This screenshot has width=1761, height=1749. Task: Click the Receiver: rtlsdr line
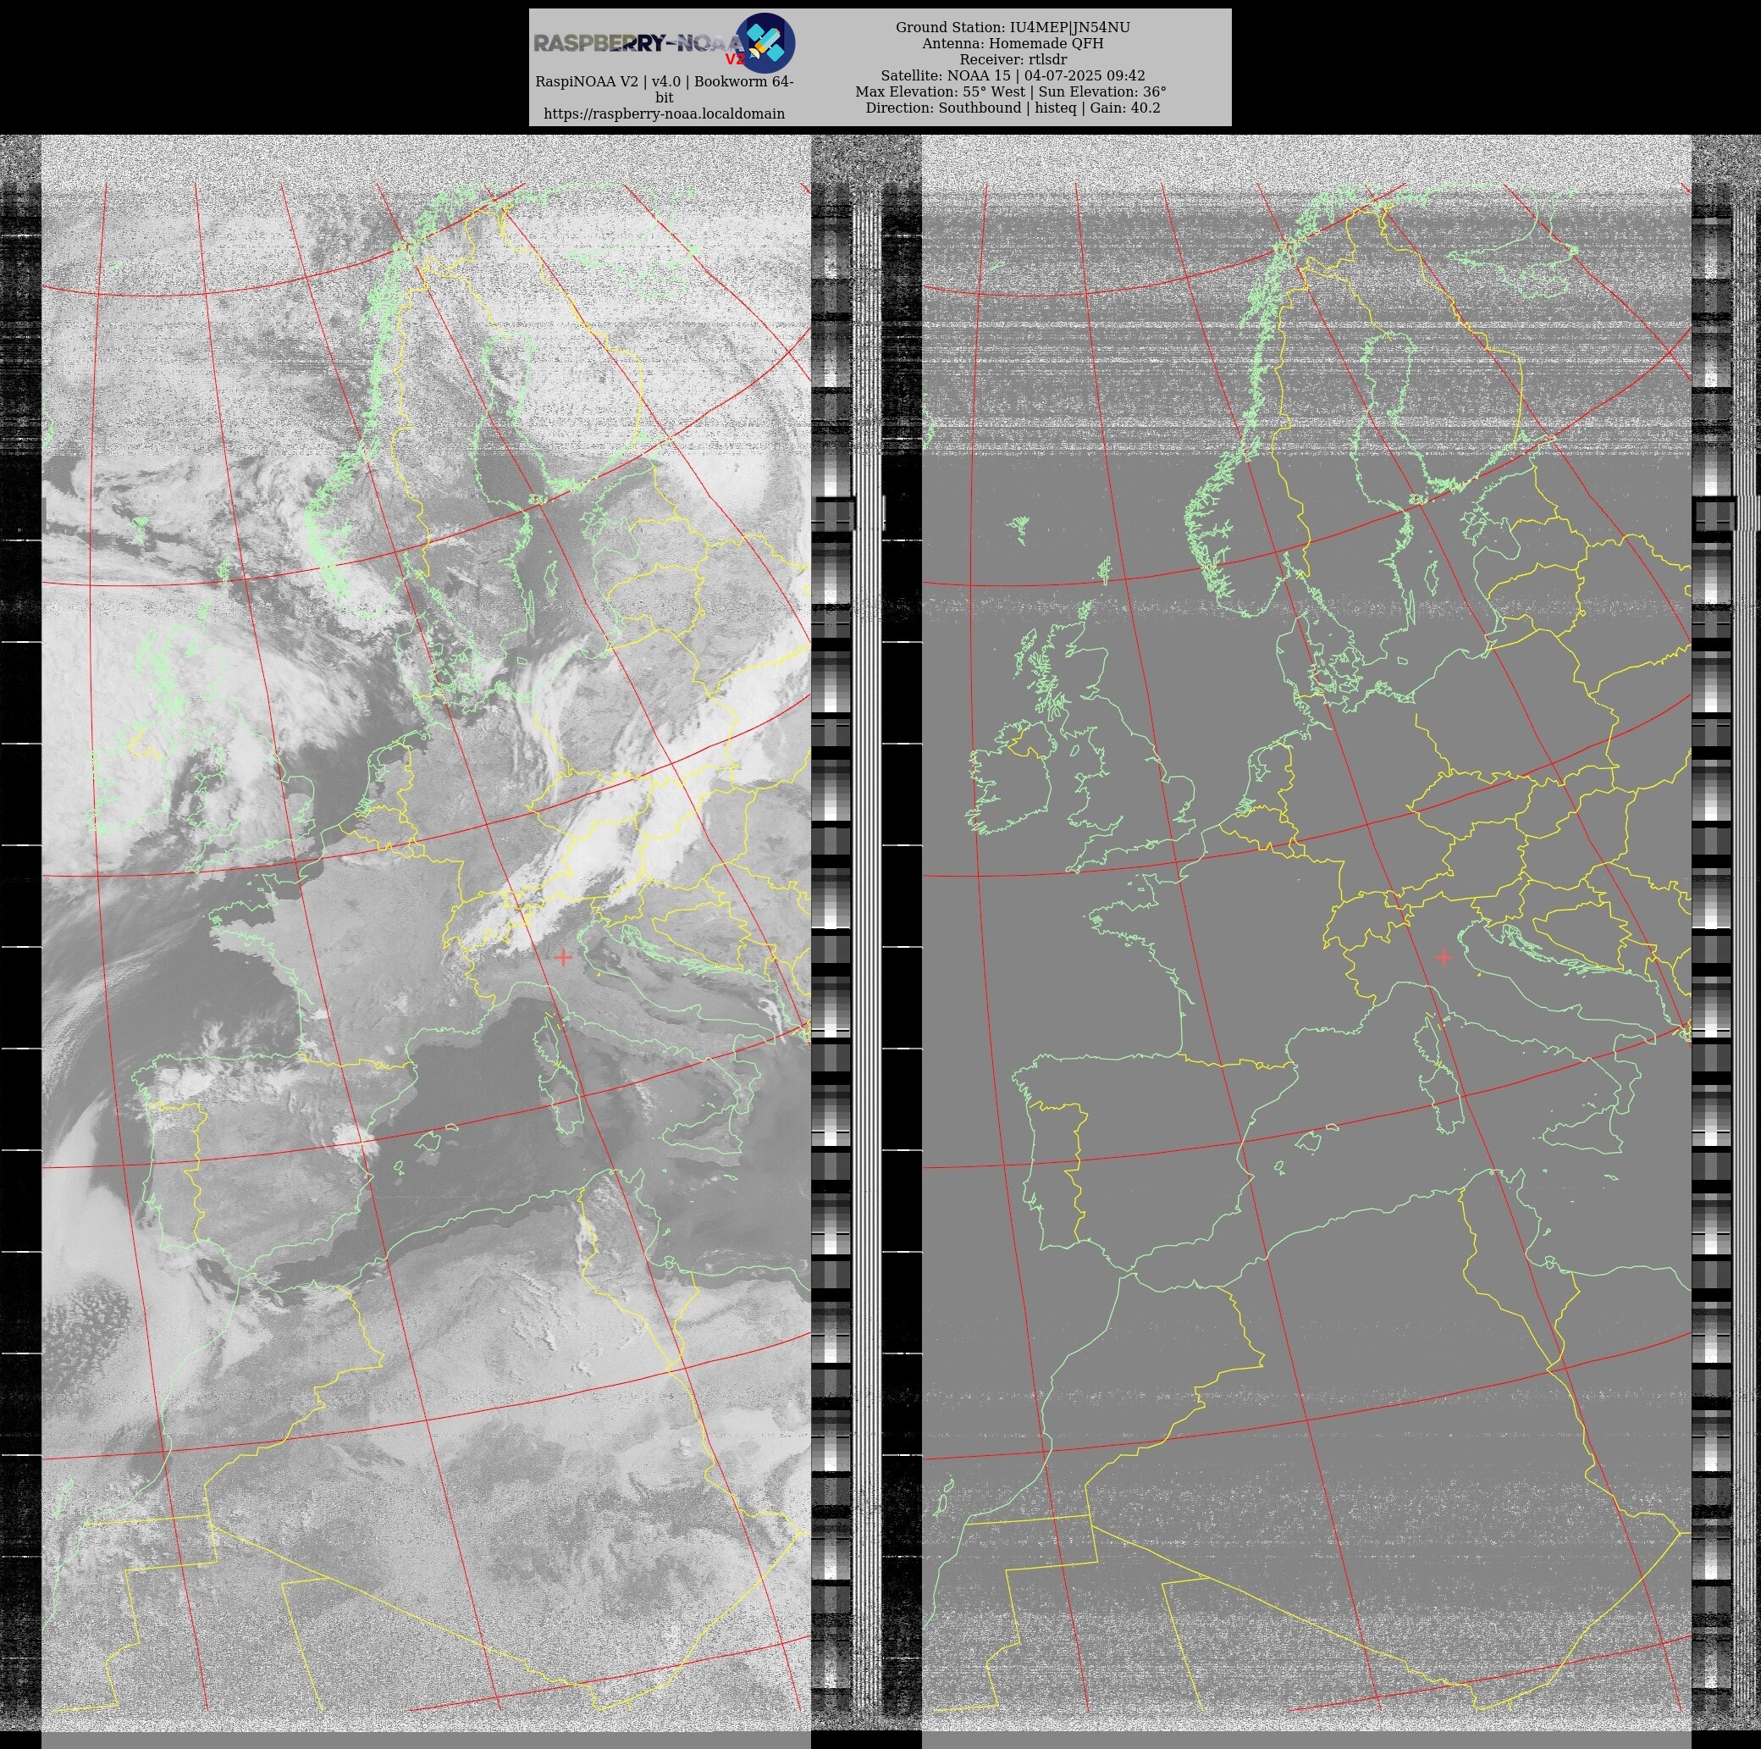pyautogui.click(x=1013, y=59)
